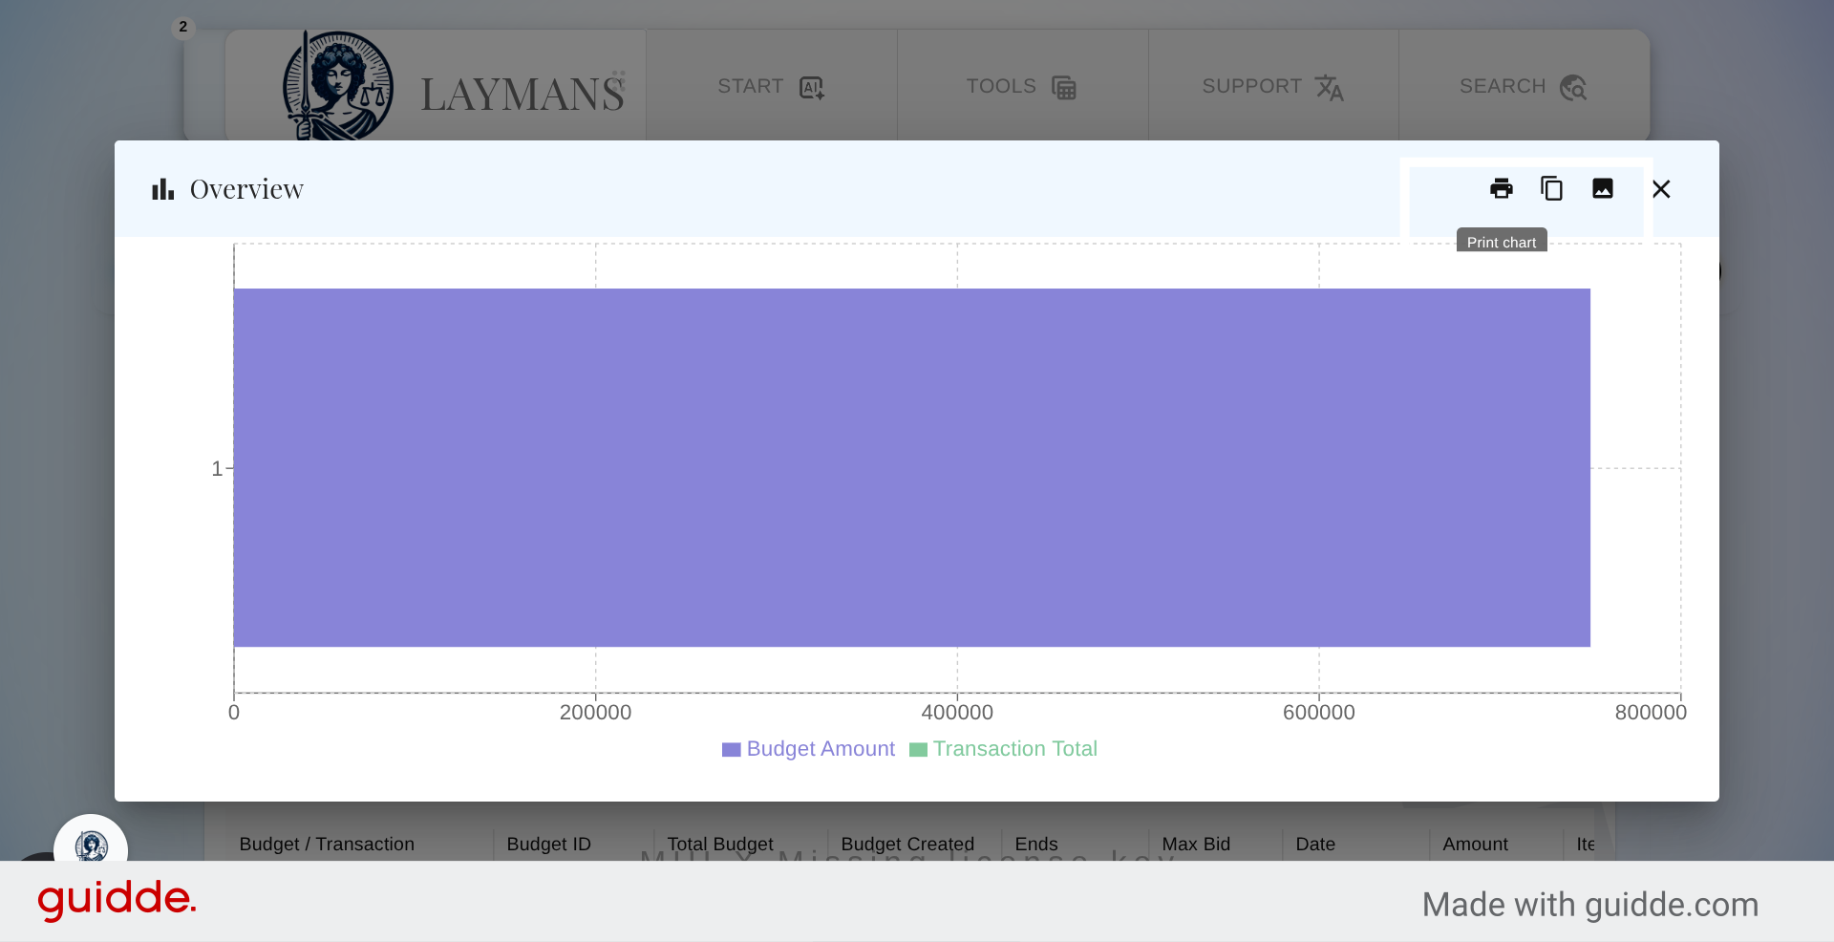Select the Budget ID column header
This screenshot has height=942, width=1834.
(548, 844)
